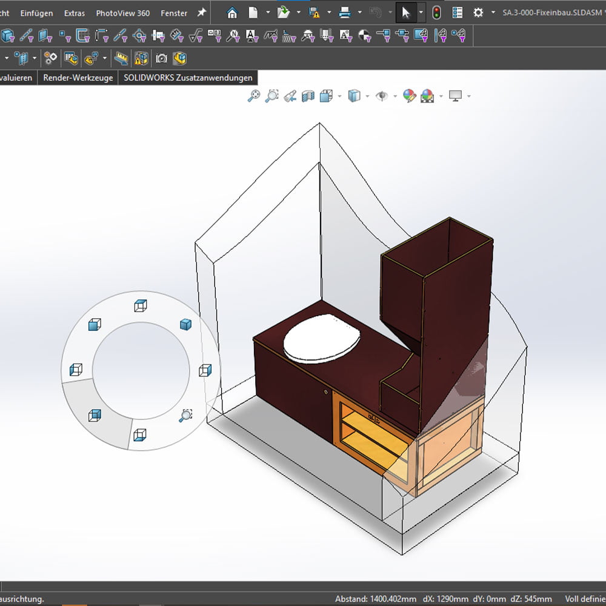Switch to SOLIDWORKS Zusatzanwendungen tab
606x606 pixels.
pos(188,78)
